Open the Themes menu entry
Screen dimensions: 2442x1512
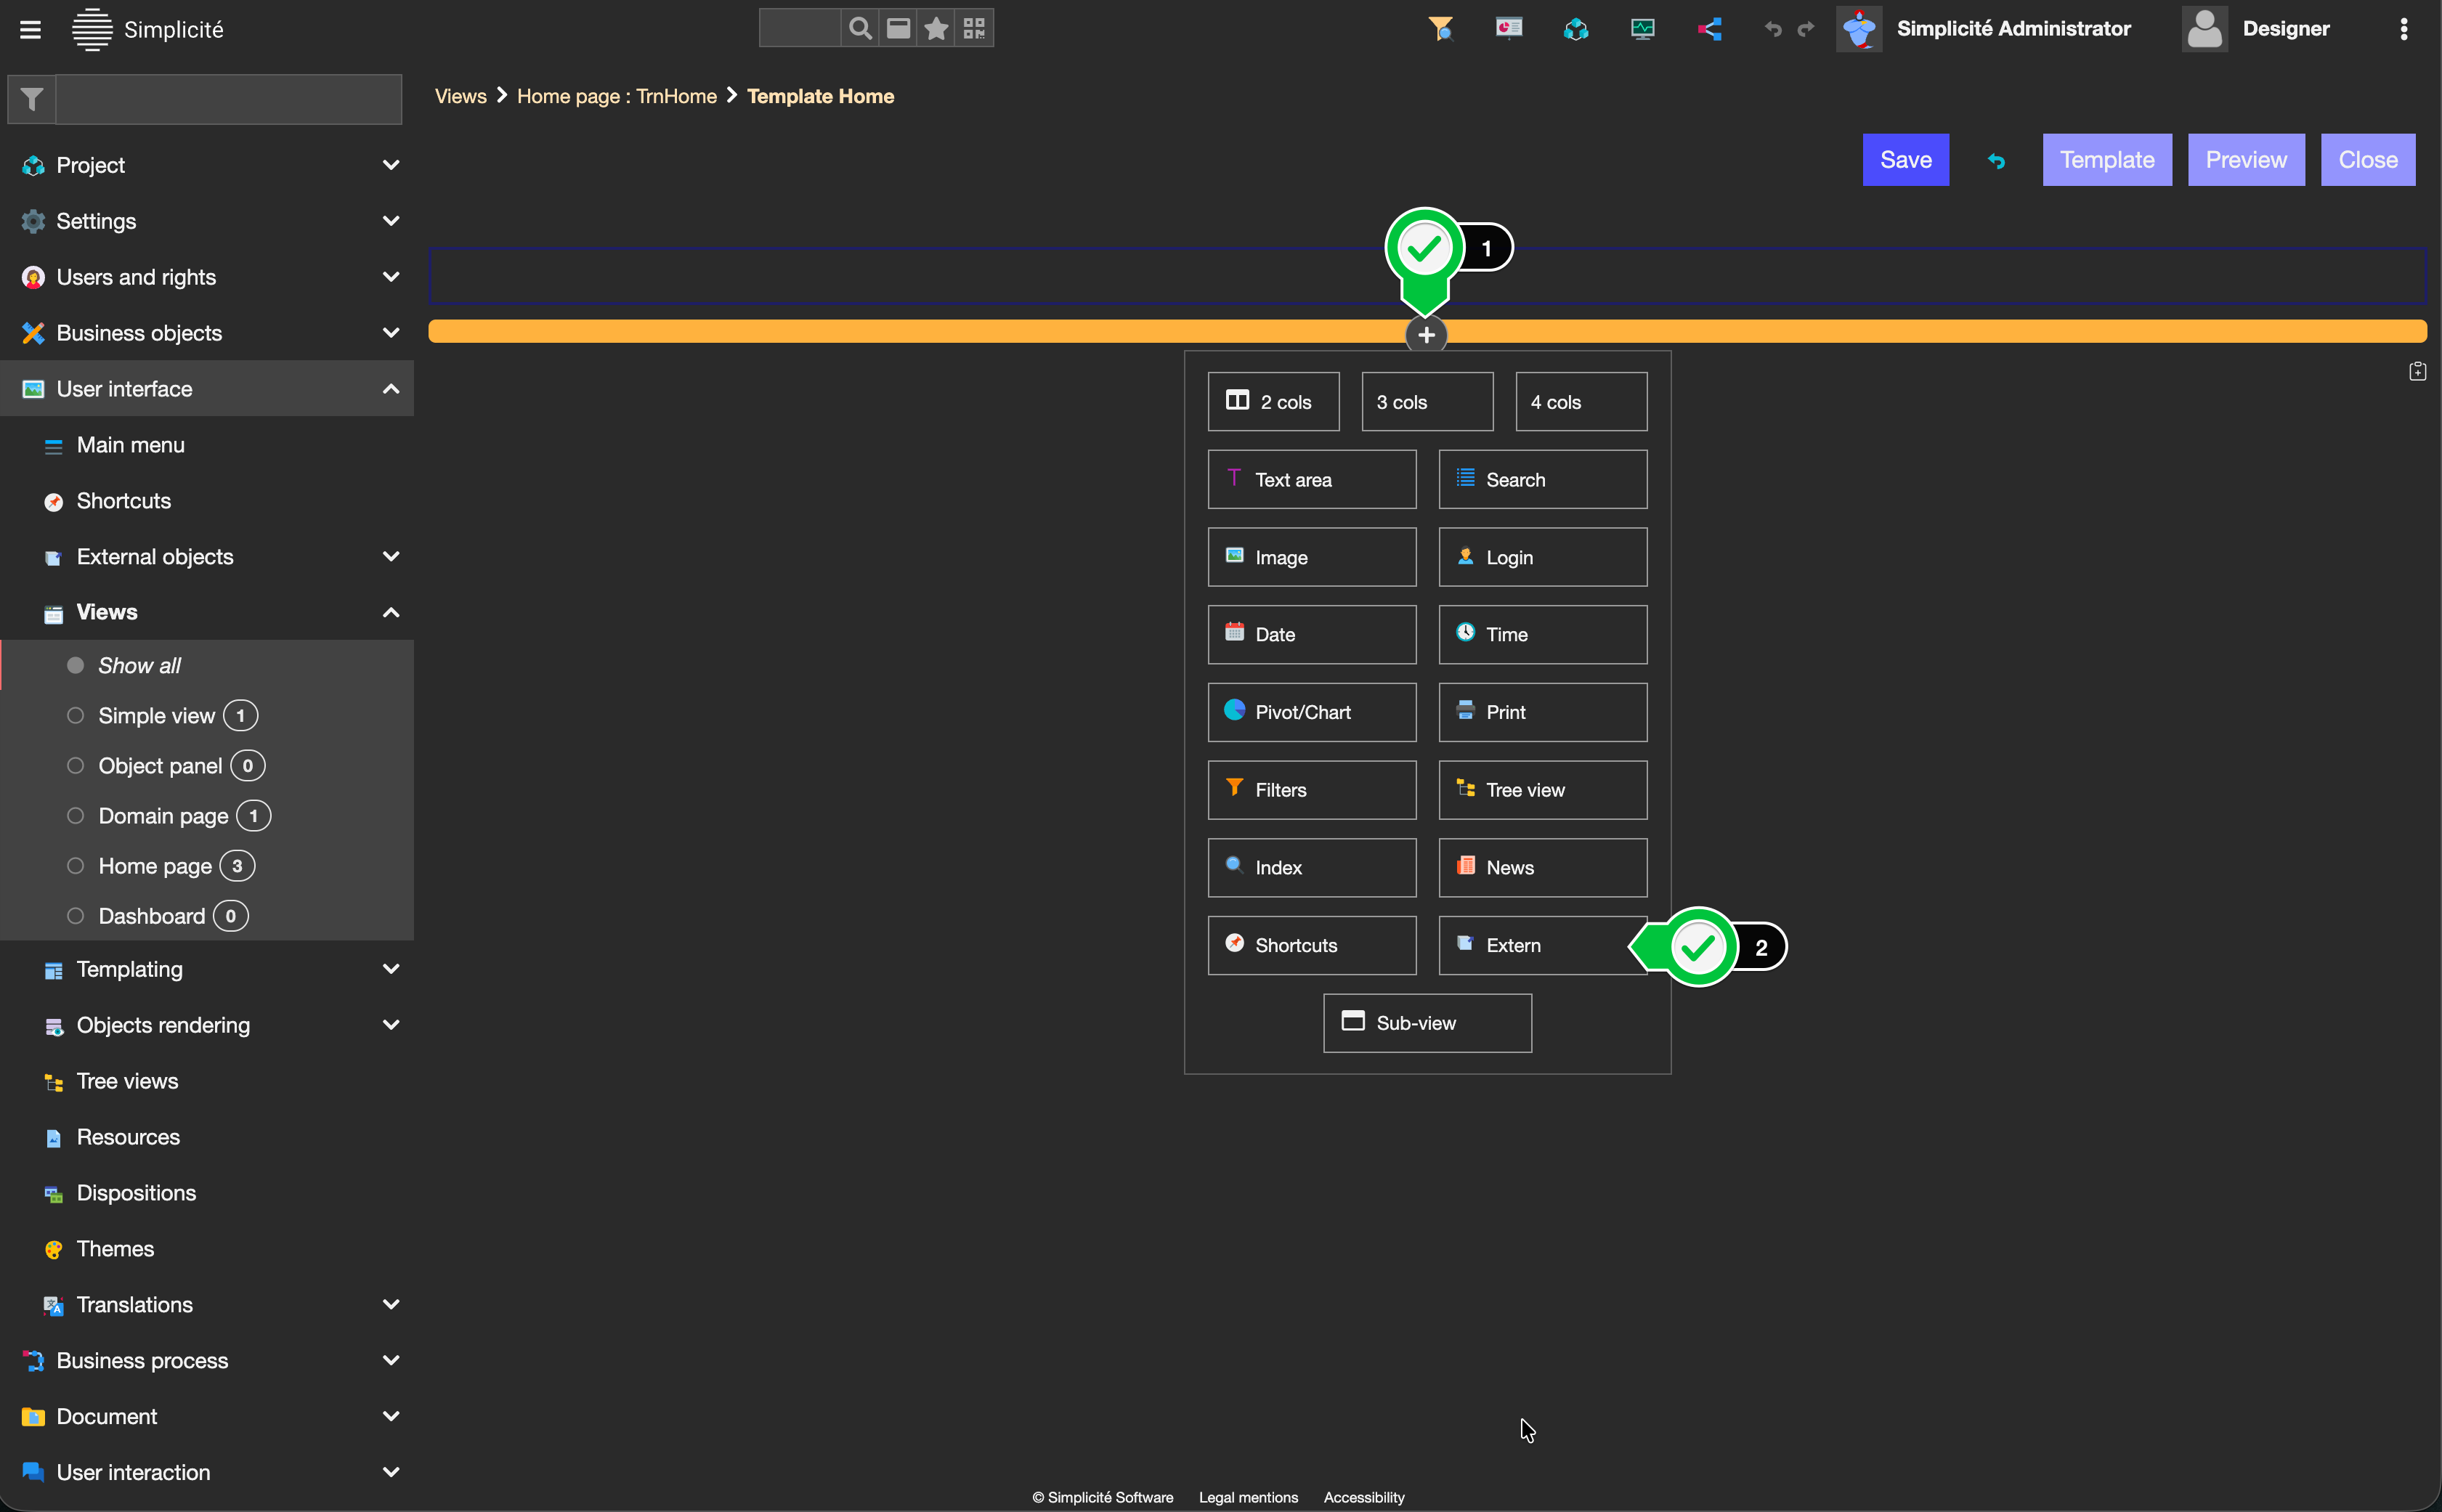115,1249
